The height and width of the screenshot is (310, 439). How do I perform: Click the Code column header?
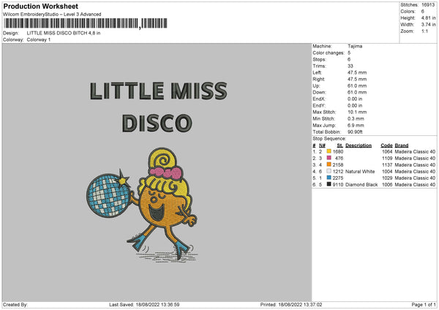[x=386, y=145]
